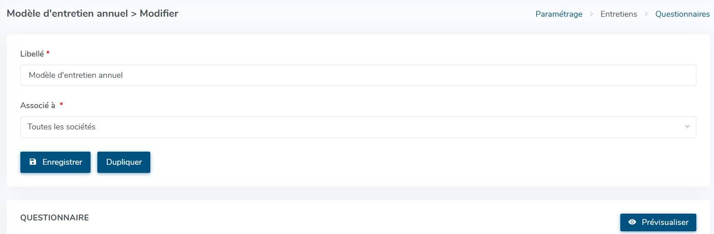Click the red asterisk beside Associé à
The image size is (714, 234).
pyautogui.click(x=61, y=105)
